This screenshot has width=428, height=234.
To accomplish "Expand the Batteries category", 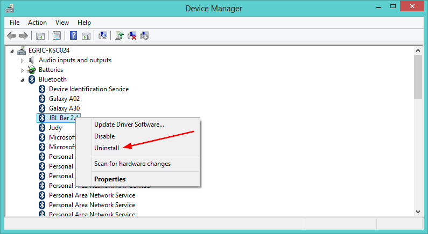I will point(23,70).
